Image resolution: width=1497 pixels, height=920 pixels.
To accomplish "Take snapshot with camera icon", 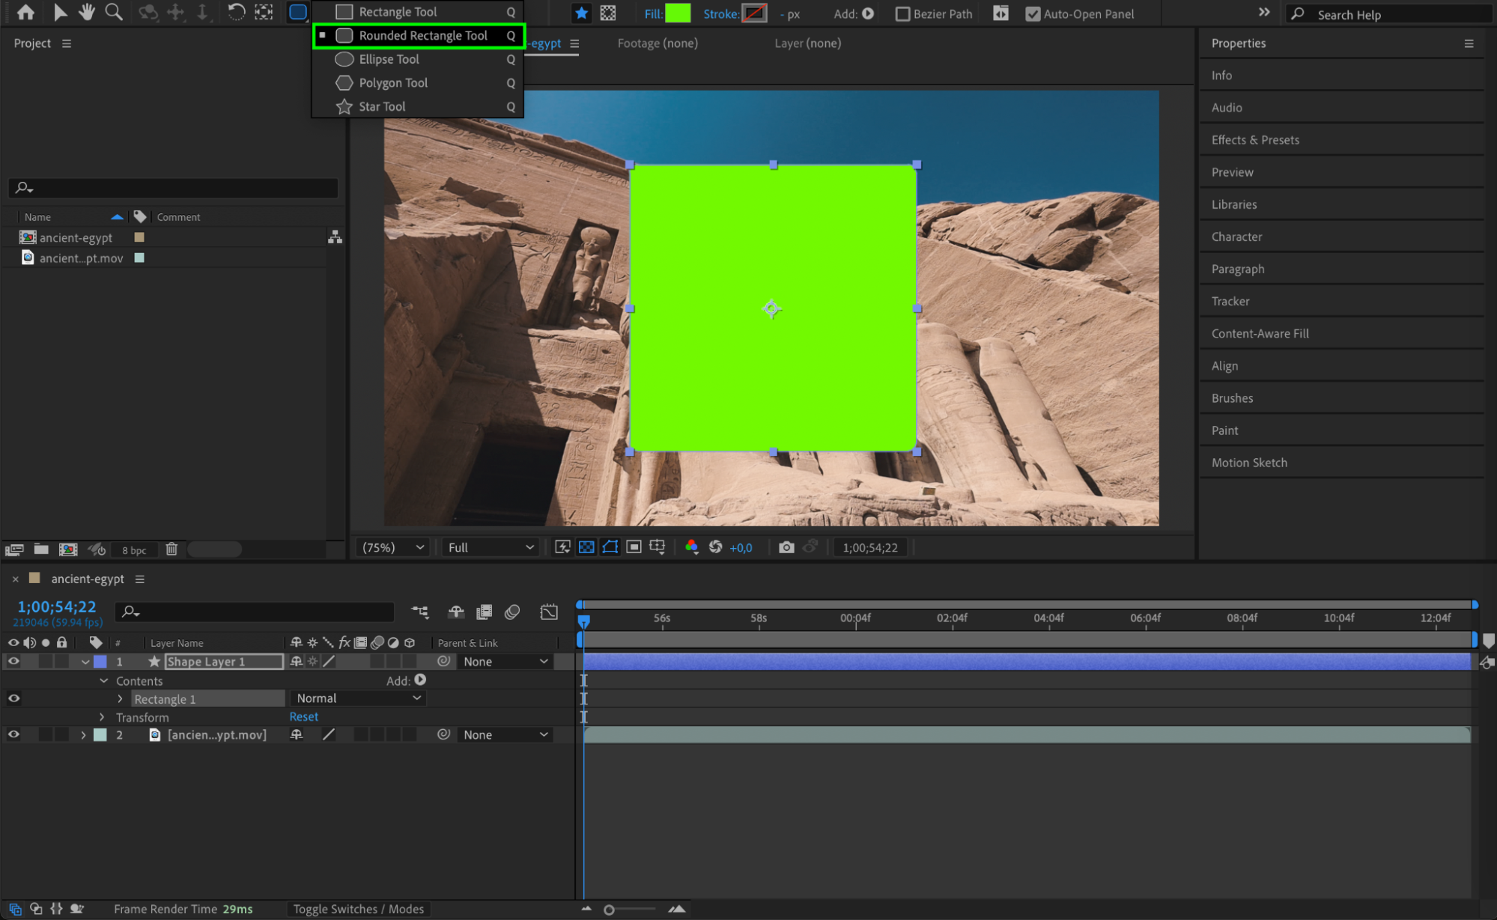I will (786, 547).
